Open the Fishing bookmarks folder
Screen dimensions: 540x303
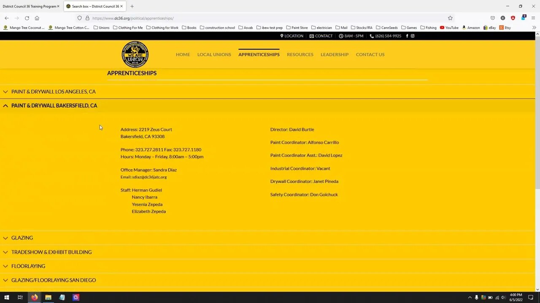click(428, 28)
